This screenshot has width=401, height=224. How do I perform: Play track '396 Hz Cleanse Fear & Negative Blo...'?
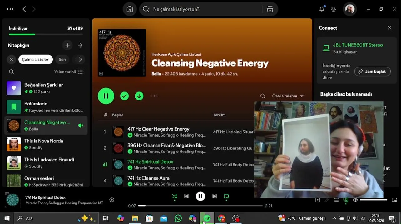(166, 145)
